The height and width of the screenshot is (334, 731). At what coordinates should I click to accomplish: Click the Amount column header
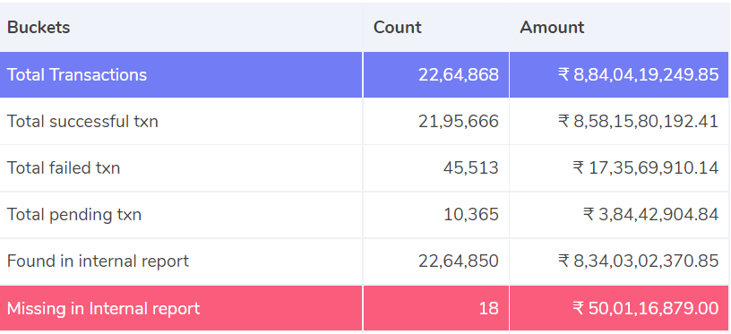tap(552, 28)
